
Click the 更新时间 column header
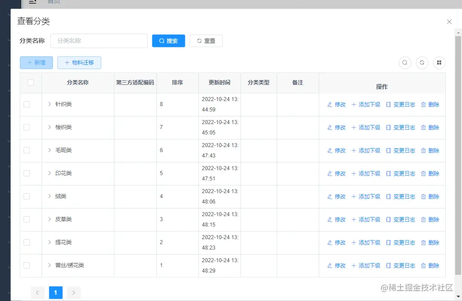tap(220, 83)
